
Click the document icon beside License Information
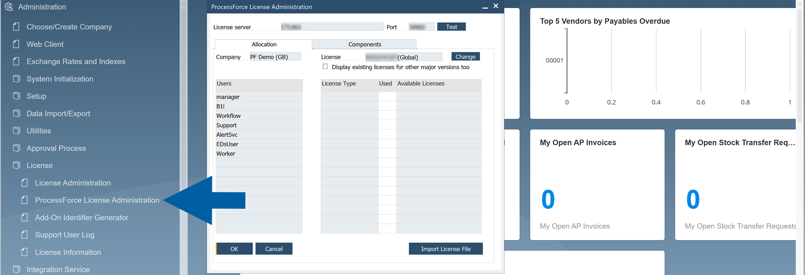(25, 252)
